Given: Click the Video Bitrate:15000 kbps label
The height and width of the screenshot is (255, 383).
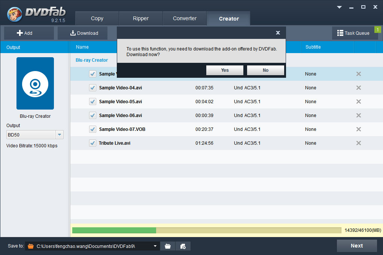Looking at the screenshot, I should [32, 146].
